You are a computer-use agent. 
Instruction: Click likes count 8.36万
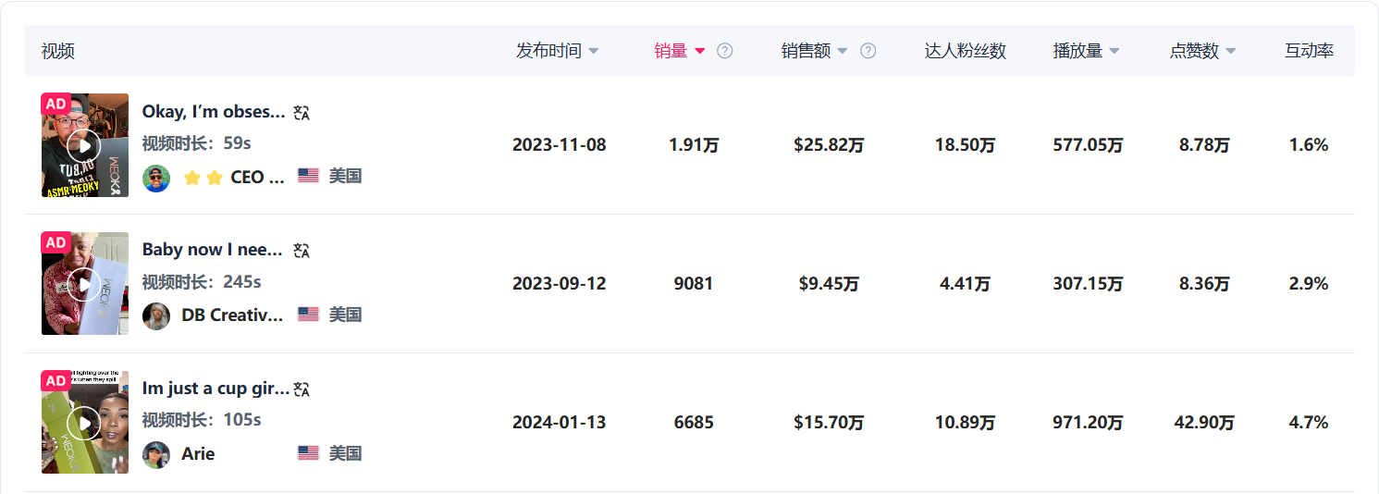[1204, 284]
